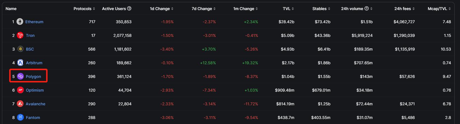The image size is (460, 124).
Task: Sort table by 7d Change column
Action: (x=204, y=9)
